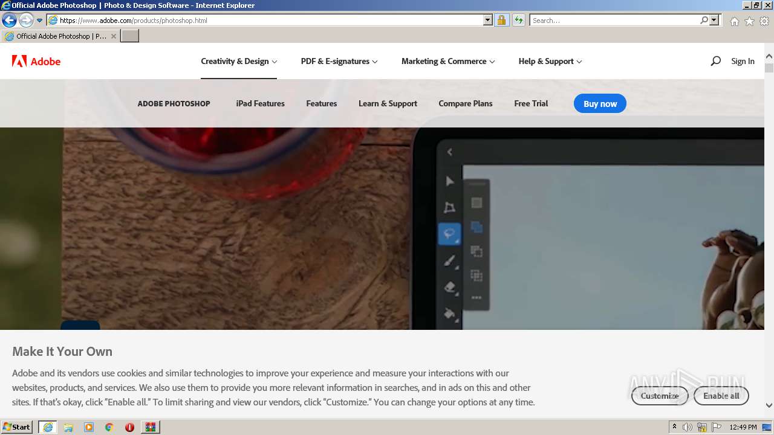Click the blue Buy now button
Image resolution: width=774 pixels, height=435 pixels.
(600, 103)
